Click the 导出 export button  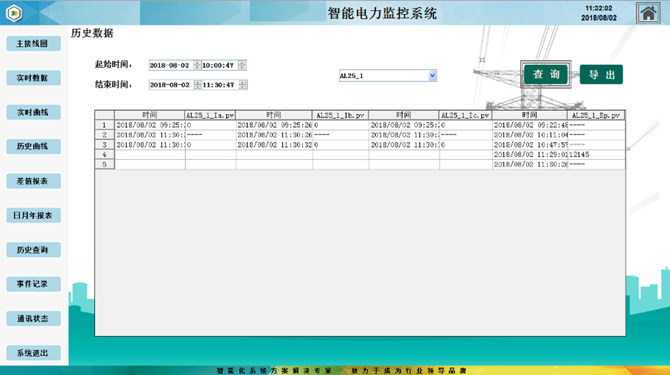click(x=601, y=74)
